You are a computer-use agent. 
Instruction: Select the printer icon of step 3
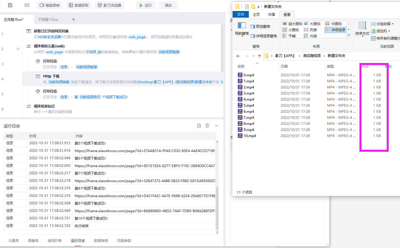[38, 61]
